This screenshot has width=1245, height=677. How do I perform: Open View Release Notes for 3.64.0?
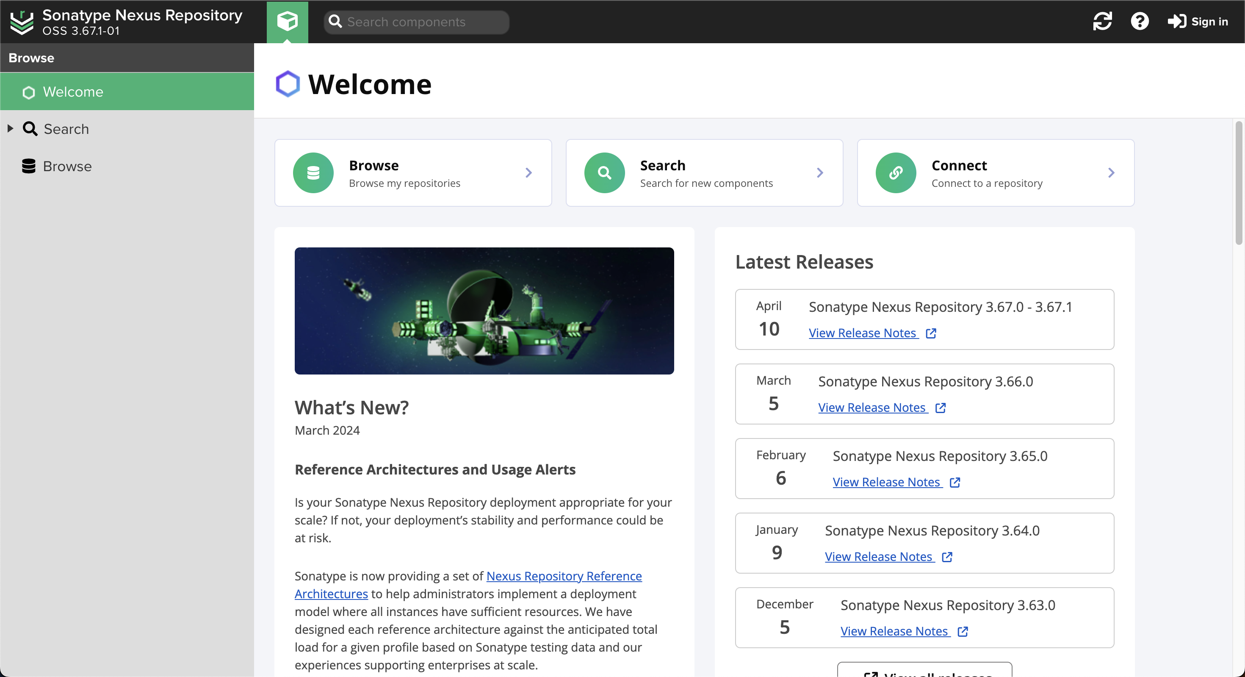click(x=879, y=557)
